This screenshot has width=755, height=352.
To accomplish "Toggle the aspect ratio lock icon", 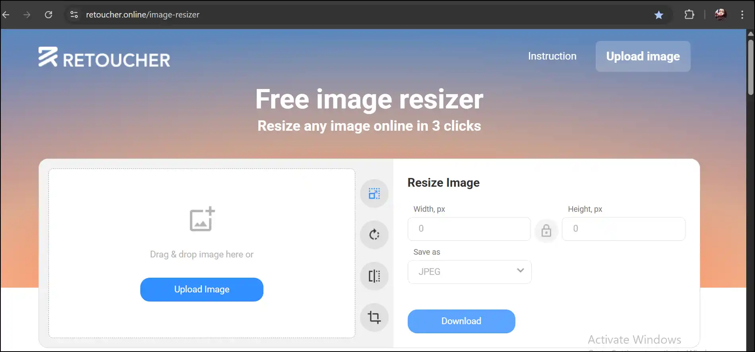I will point(546,230).
